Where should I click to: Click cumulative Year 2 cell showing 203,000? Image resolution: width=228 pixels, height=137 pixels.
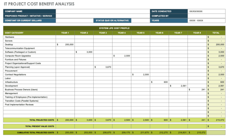coord(84,133)
